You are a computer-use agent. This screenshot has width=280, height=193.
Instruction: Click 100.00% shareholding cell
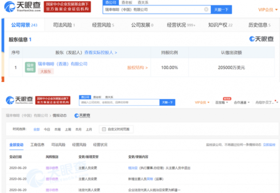coord(169,67)
